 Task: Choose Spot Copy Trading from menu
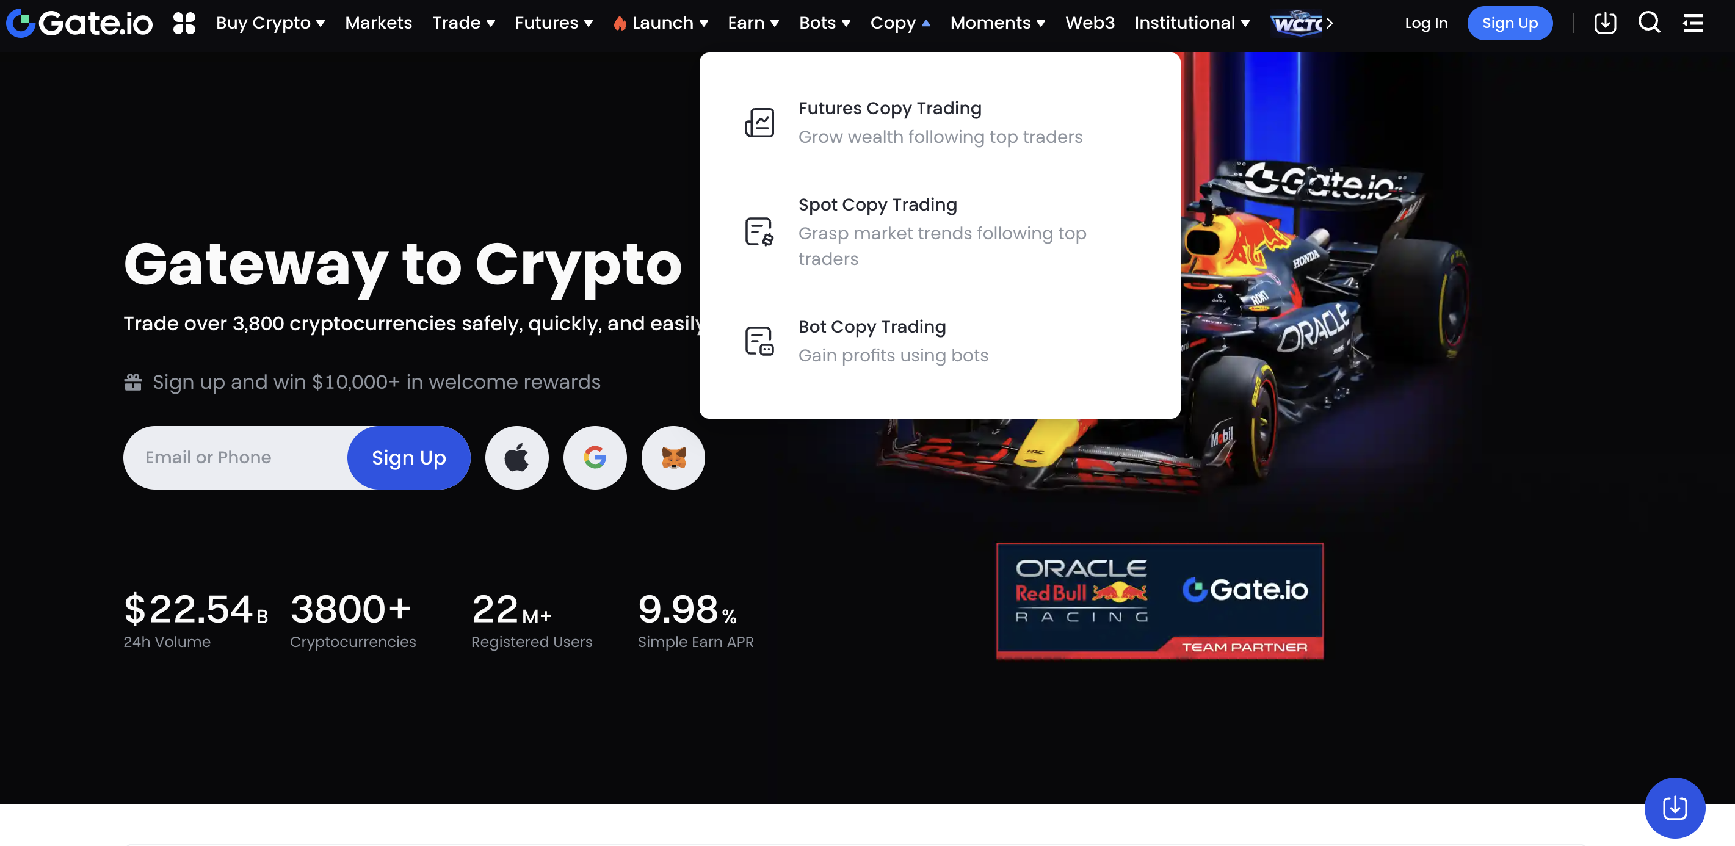coord(940,231)
